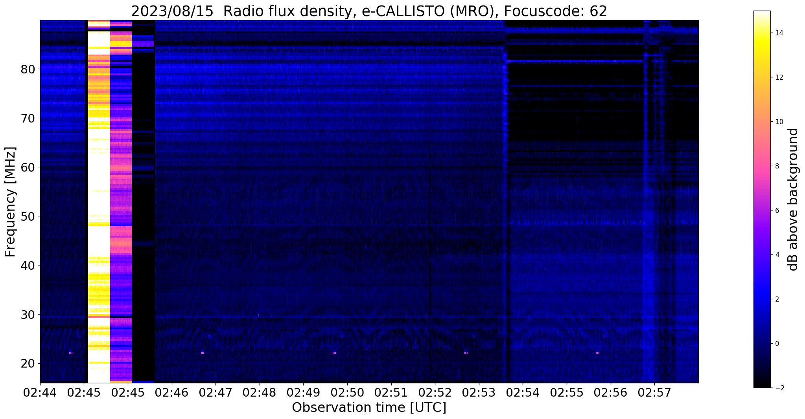This screenshot has width=805, height=419.
Task: Click the 02:56 time tick label
Action: pyautogui.click(x=610, y=392)
